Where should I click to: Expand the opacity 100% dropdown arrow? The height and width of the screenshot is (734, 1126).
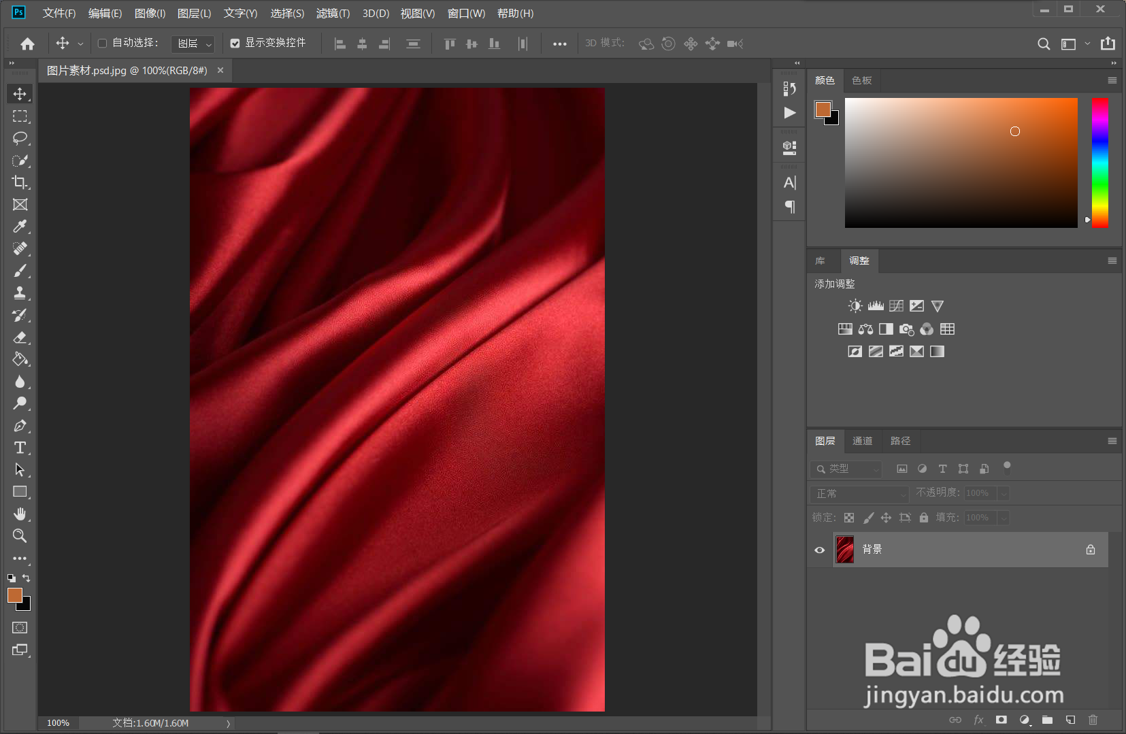tap(1004, 493)
